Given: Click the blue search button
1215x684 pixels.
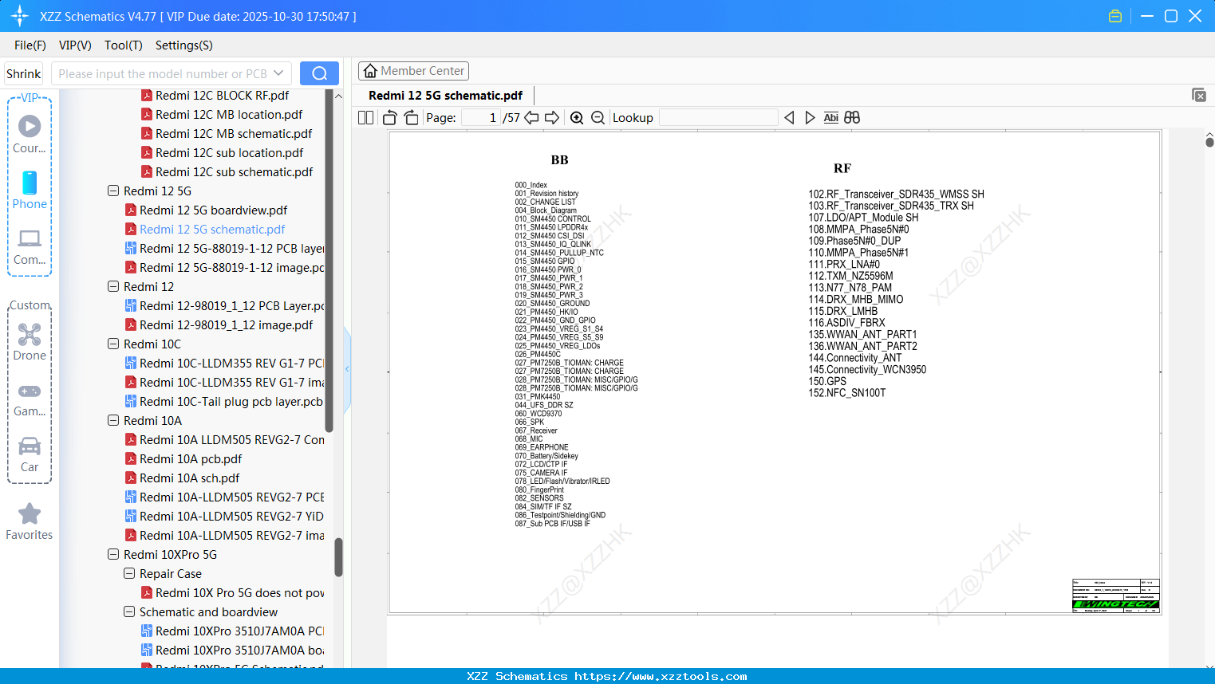Looking at the screenshot, I should [319, 73].
